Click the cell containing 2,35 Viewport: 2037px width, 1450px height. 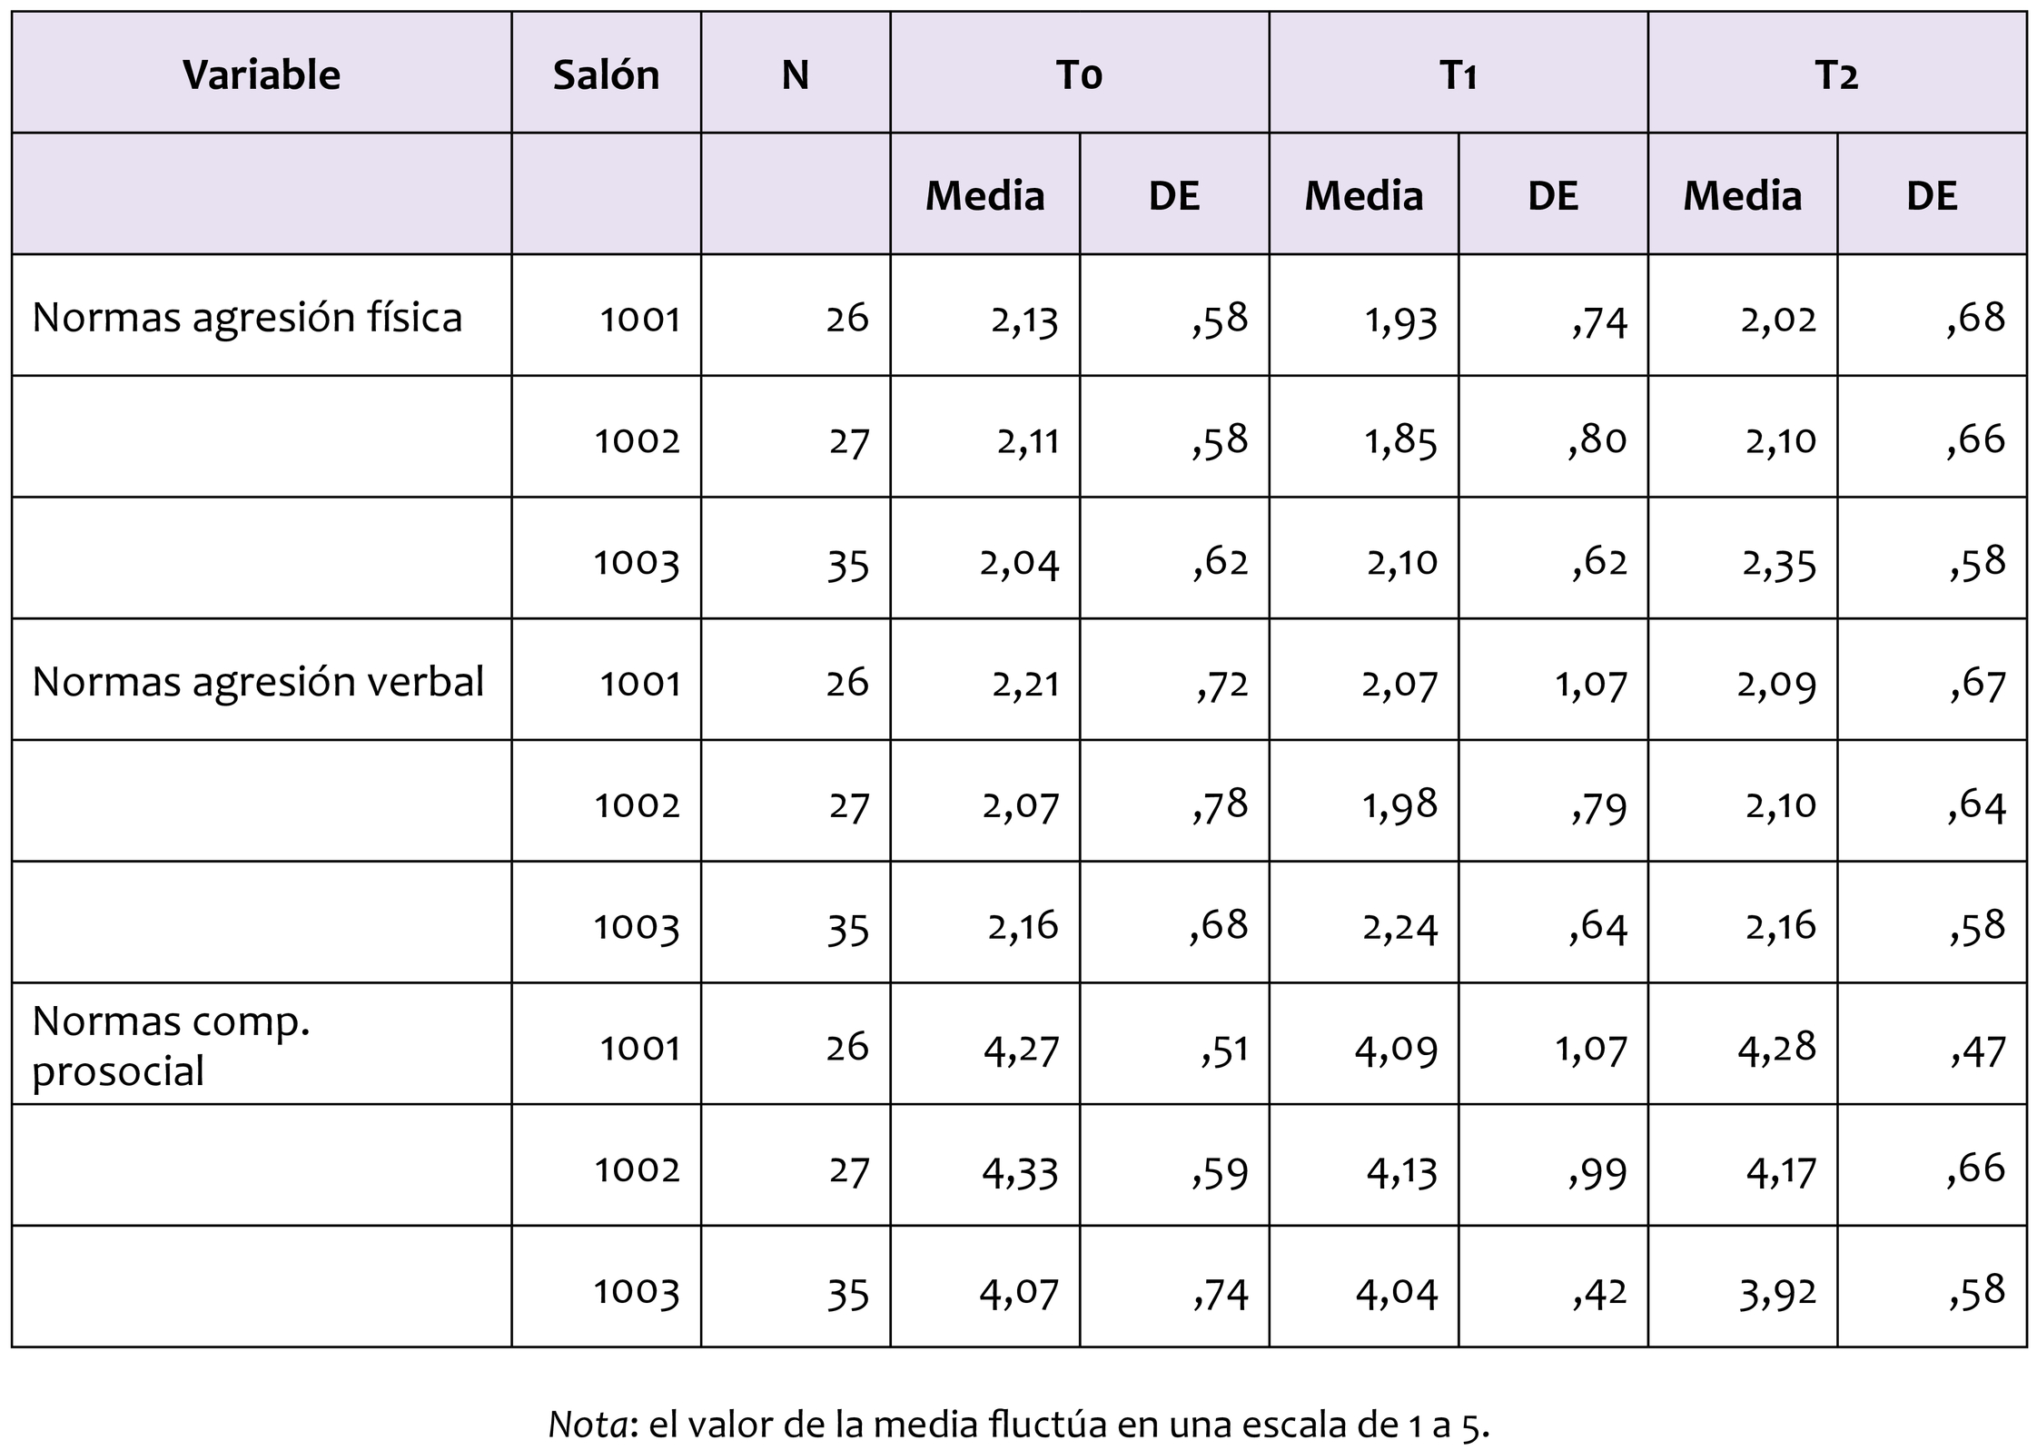tap(1779, 563)
